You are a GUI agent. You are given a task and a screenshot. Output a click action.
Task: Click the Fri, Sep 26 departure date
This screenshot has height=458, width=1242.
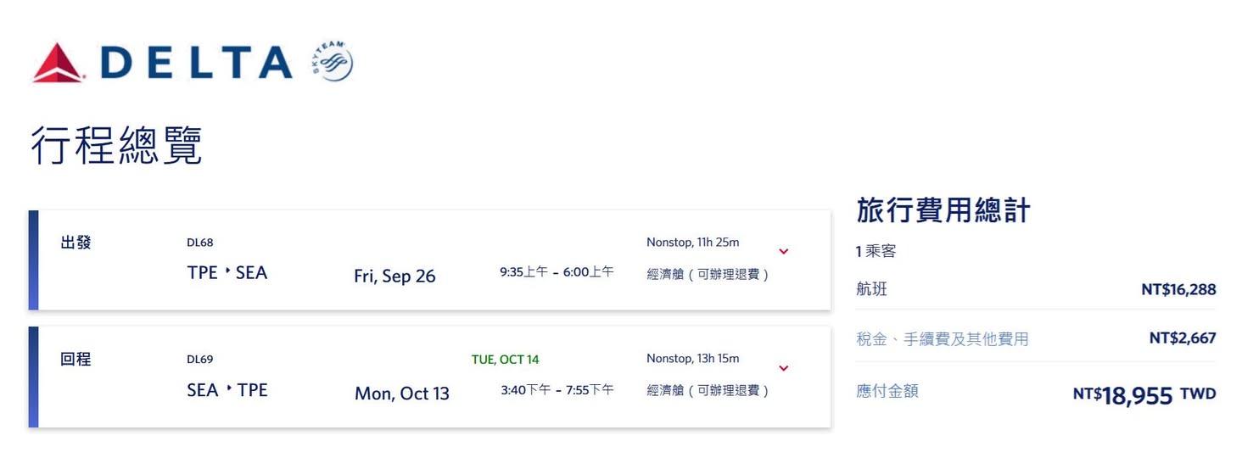point(394,276)
